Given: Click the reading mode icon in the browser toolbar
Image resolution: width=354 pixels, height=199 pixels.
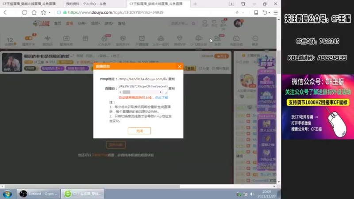Looking at the screenshot, I should [x=256, y=12].
